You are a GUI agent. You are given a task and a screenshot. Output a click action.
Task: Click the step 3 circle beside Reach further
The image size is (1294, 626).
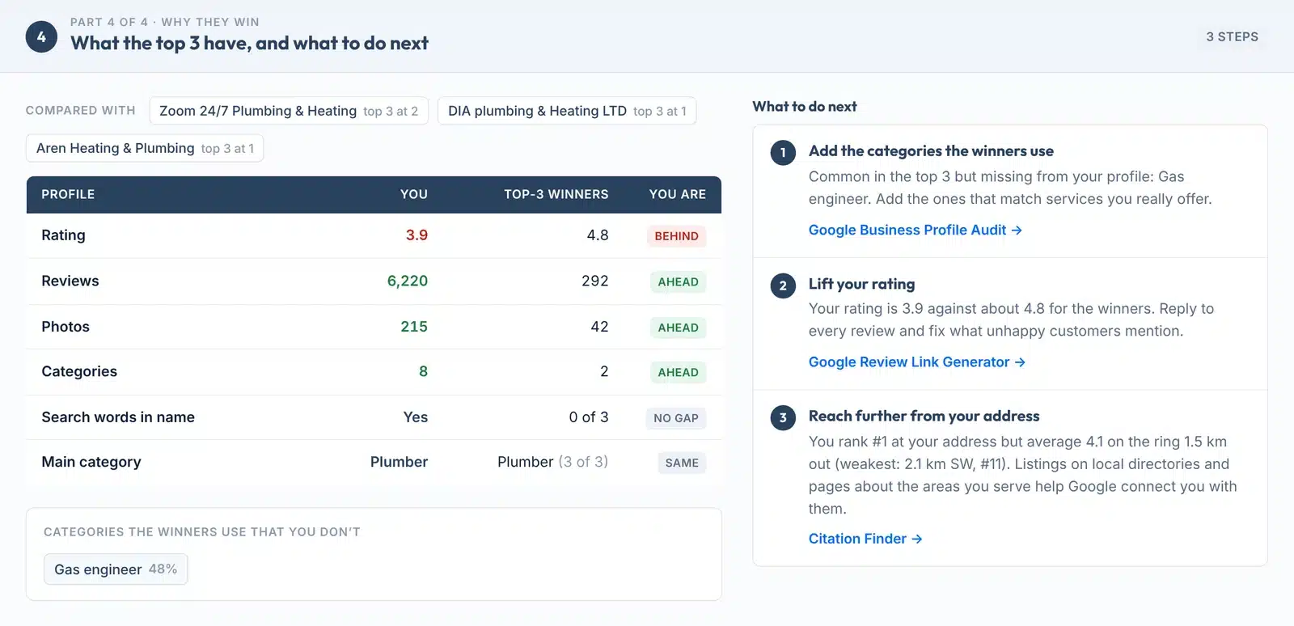783,417
